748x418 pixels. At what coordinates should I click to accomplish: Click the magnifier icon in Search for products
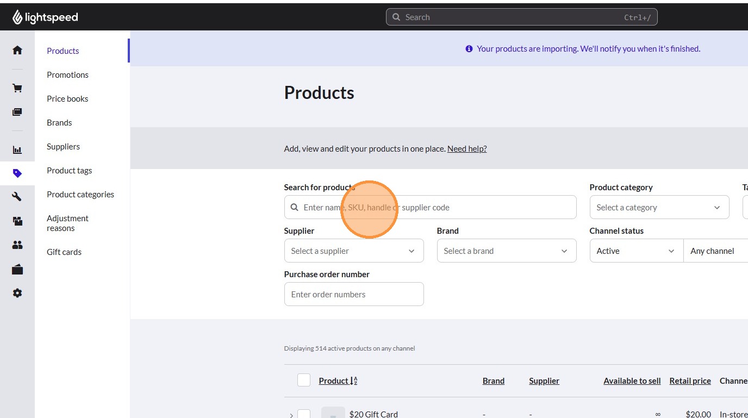(x=295, y=208)
